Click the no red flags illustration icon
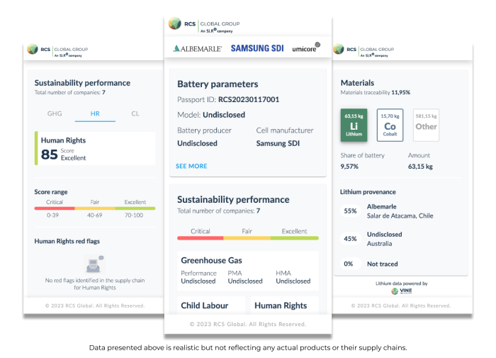Screen dimensions: 496x358 94,264
